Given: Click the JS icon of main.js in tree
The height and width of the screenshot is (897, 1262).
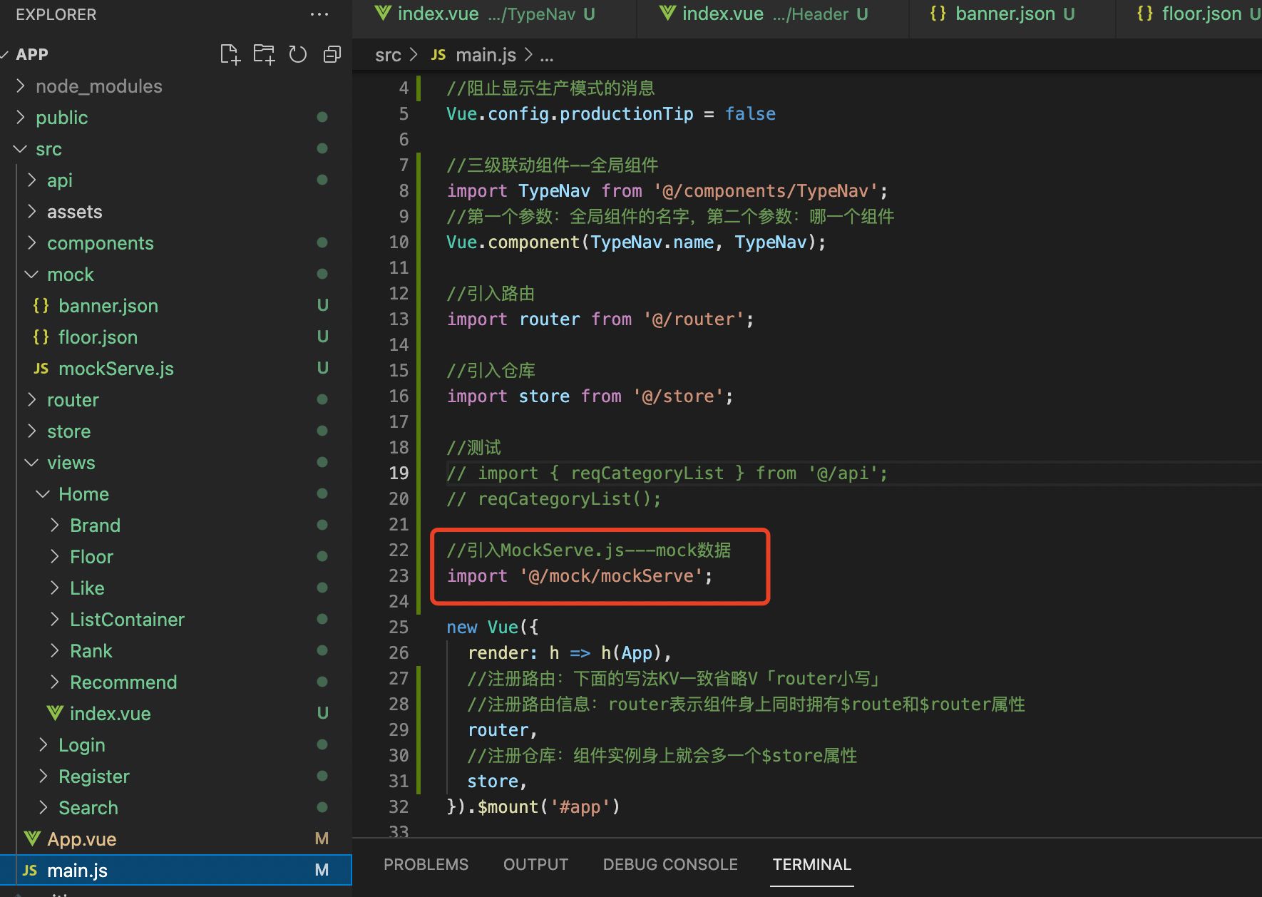Looking at the screenshot, I should 30,871.
